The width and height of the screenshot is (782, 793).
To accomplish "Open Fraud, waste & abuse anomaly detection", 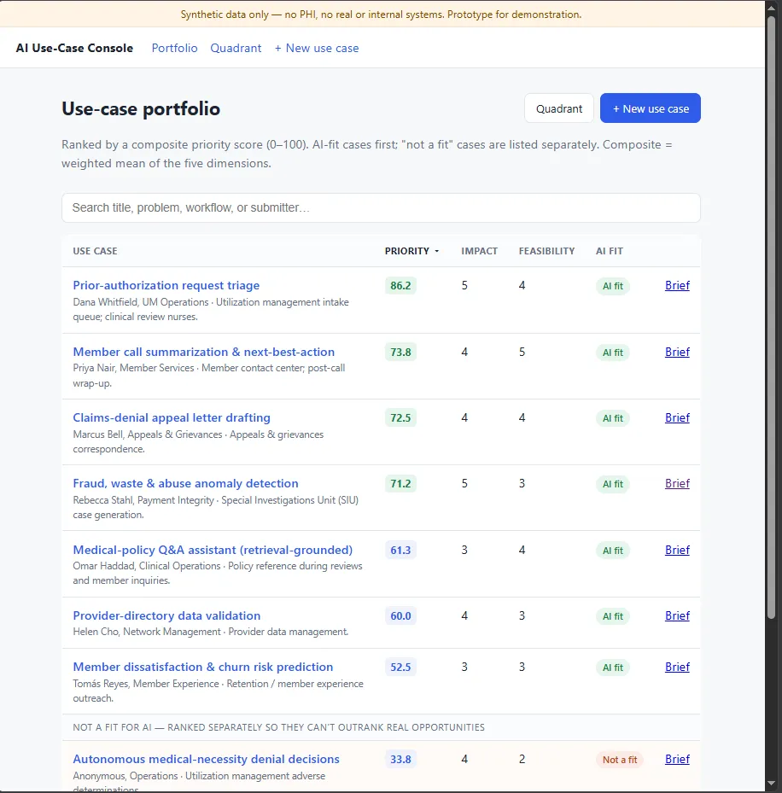I will tap(185, 483).
